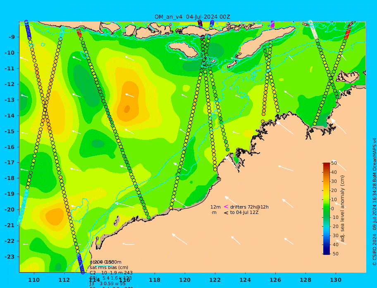The image size is (377, 288).
Task: Click the latitude axis label -19
Action: [10, 194]
